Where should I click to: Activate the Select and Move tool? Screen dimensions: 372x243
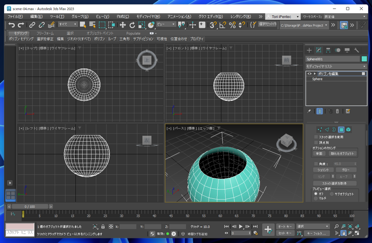123,25
